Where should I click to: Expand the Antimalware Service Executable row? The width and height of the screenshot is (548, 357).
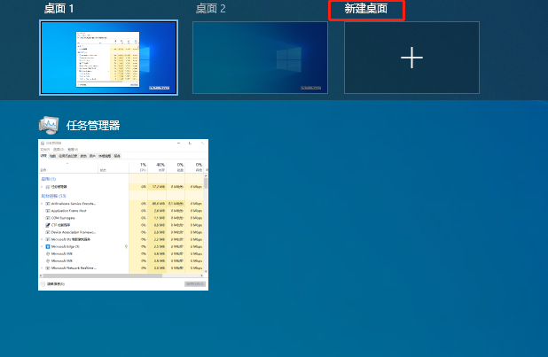pyautogui.click(x=42, y=203)
